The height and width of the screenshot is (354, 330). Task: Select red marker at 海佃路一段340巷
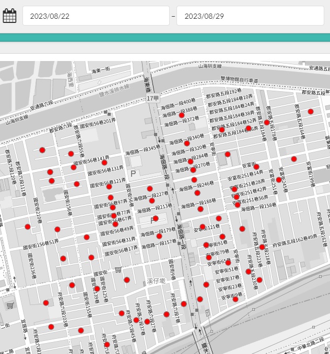coord(187,143)
